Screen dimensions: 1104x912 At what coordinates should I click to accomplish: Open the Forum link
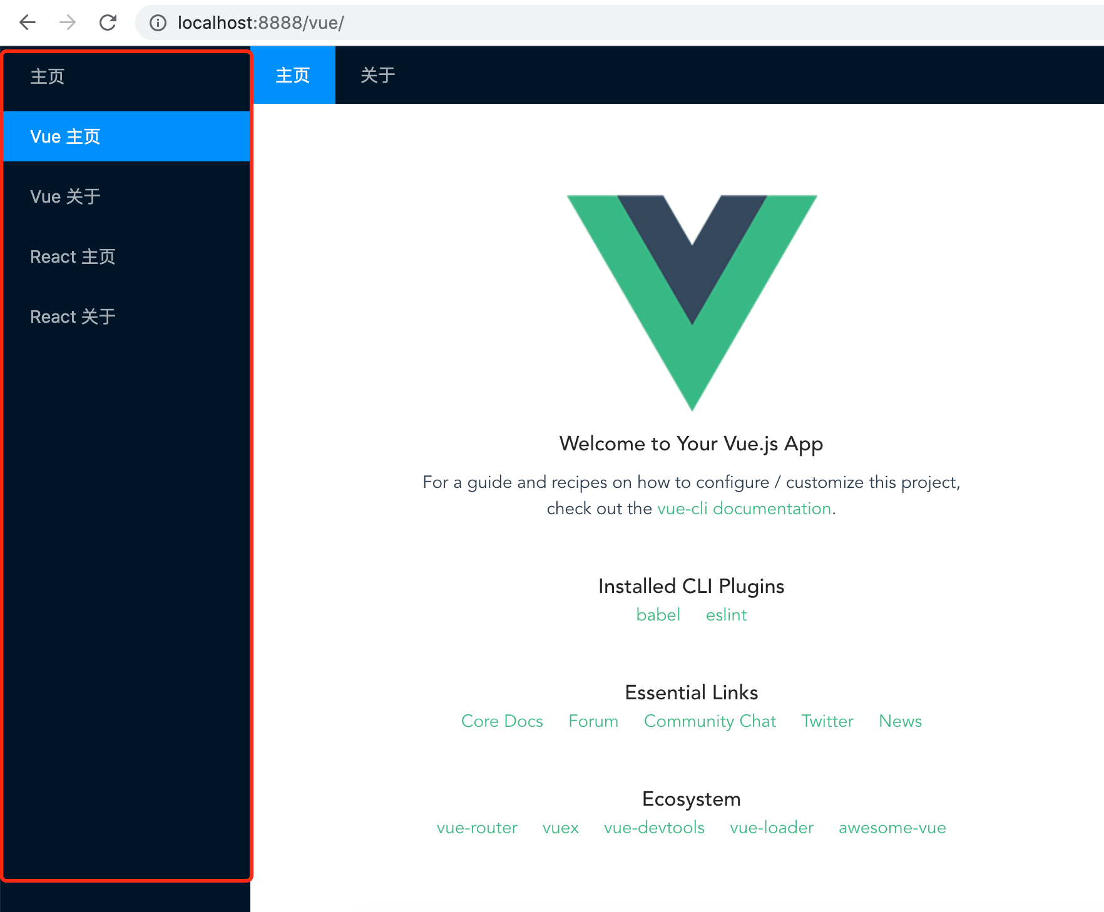(x=593, y=721)
